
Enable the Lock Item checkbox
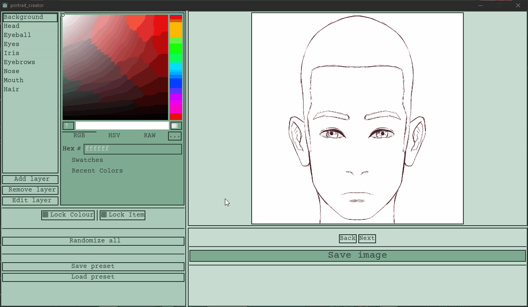(x=104, y=215)
